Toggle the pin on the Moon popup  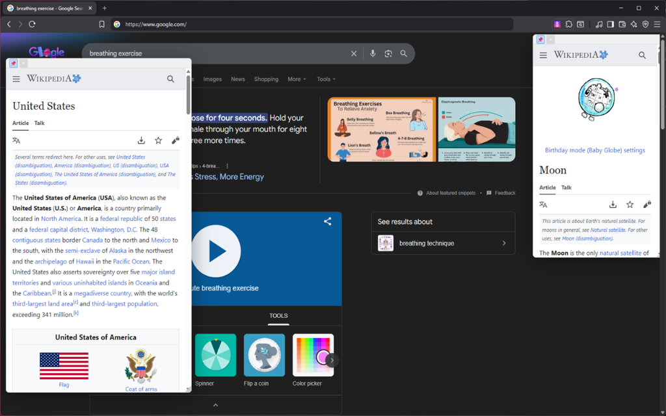point(539,39)
